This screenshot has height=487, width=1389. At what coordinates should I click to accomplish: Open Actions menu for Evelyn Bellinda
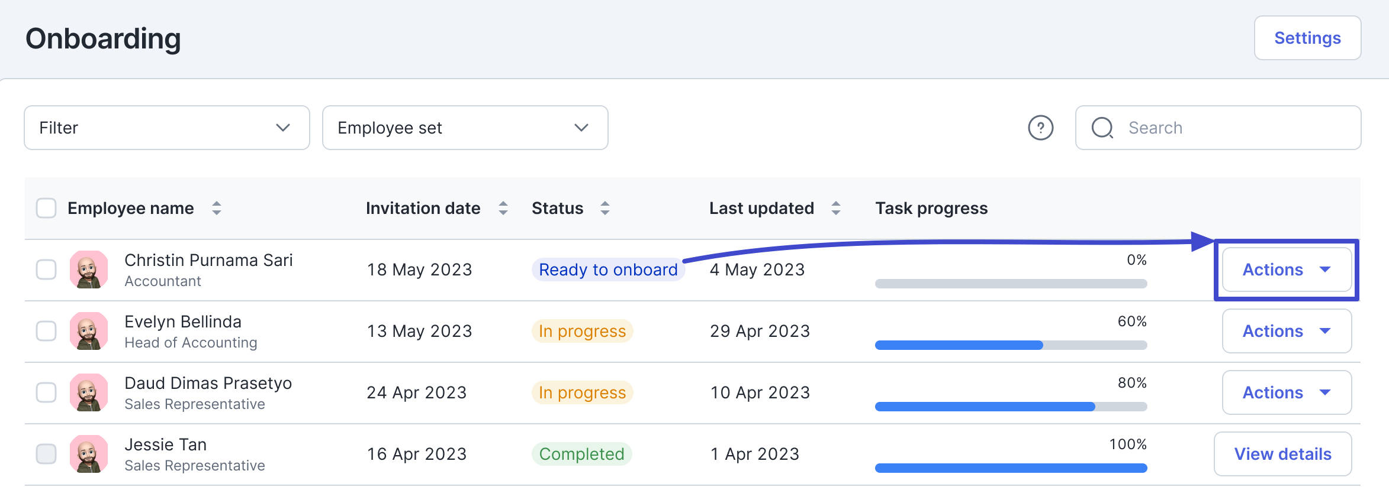click(1287, 331)
